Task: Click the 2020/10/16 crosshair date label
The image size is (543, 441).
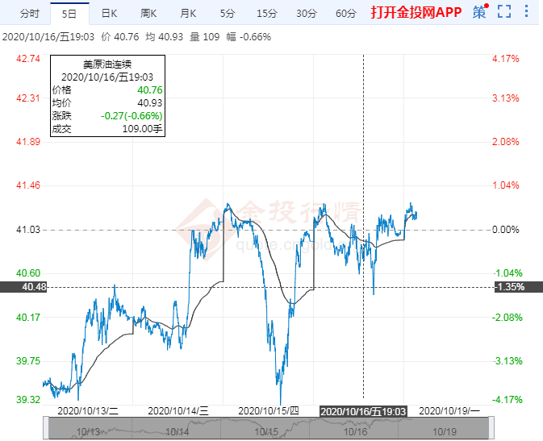Action: (x=363, y=410)
